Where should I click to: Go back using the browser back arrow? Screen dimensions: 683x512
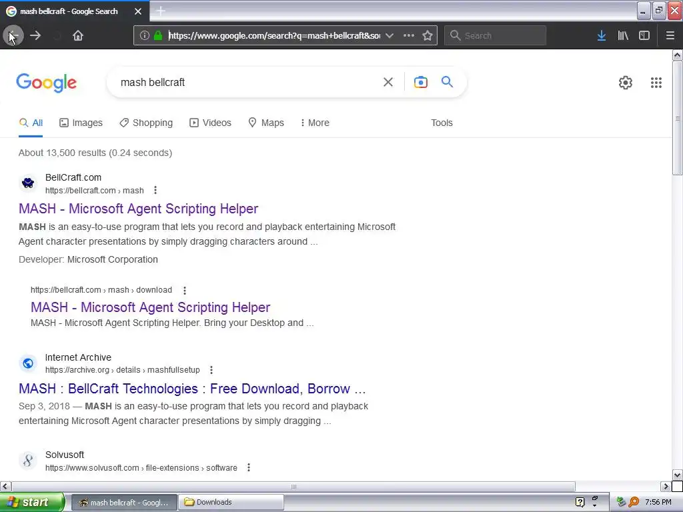[x=13, y=36]
